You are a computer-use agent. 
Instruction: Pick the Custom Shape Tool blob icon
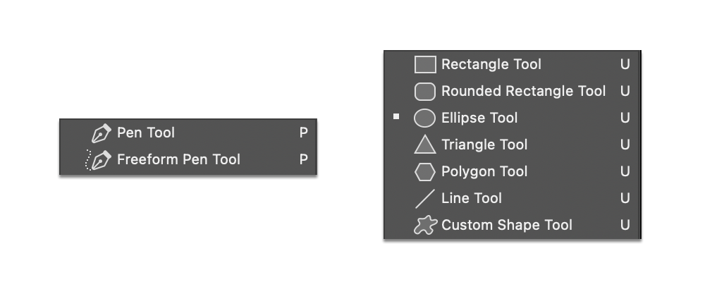pyautogui.click(x=425, y=225)
